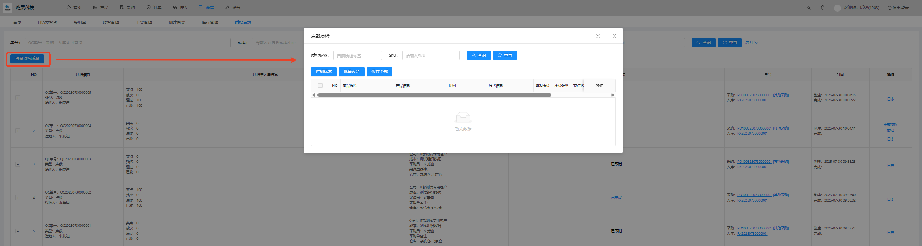922x246 pixels.
Task: Click the 鸿展科技 logo icon
Action: pyautogui.click(x=8, y=8)
